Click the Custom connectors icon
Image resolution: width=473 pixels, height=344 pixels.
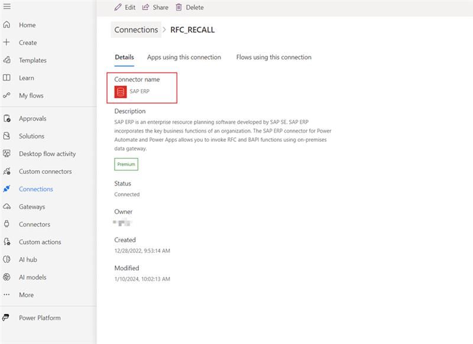coord(7,171)
